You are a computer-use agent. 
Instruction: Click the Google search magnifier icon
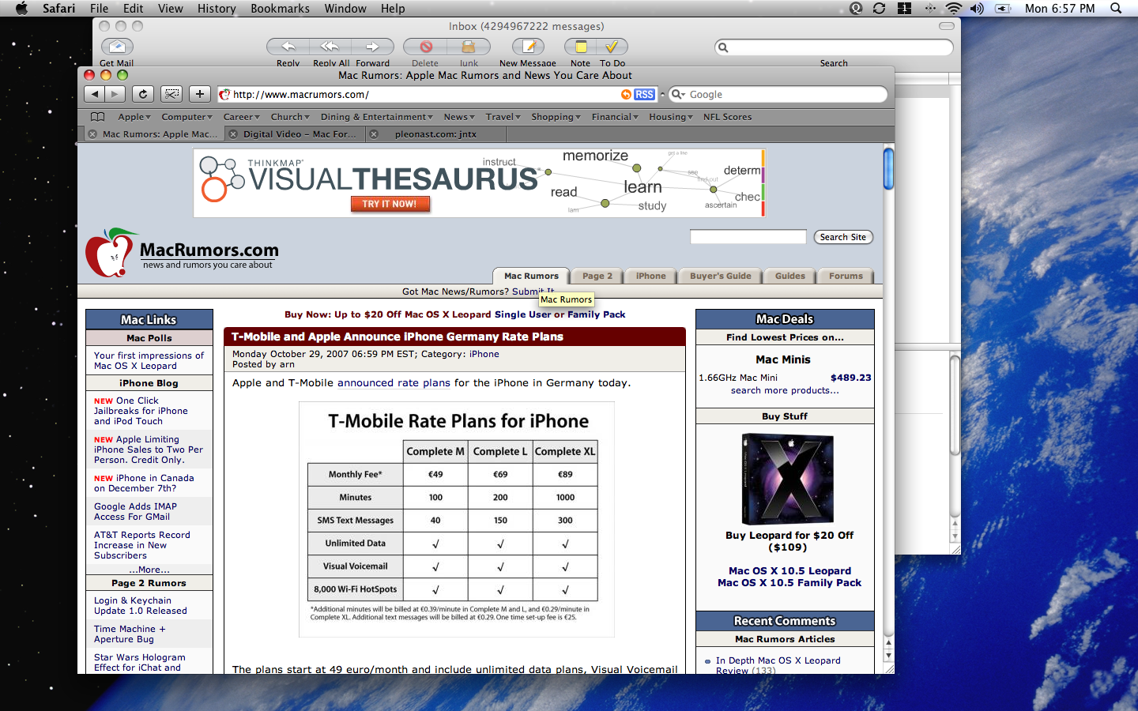678,94
